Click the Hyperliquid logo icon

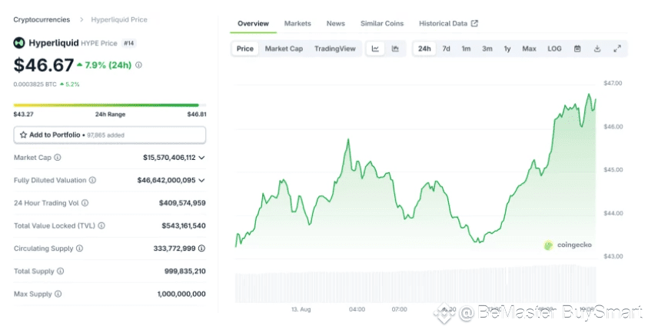click(19, 42)
